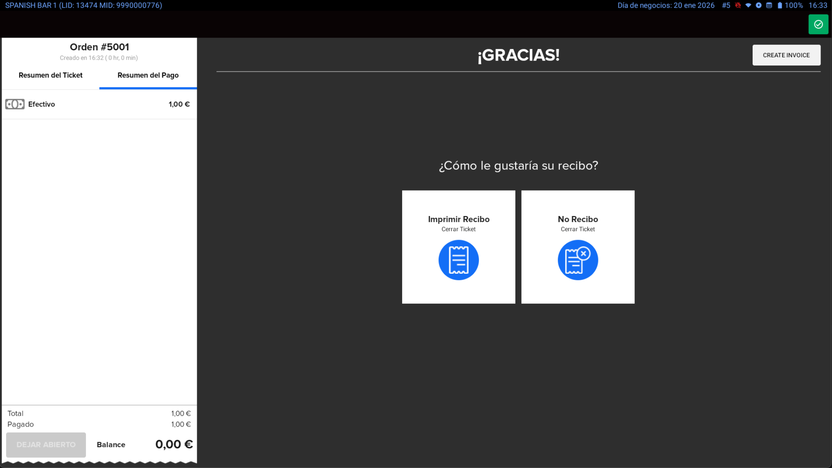Tap the Wi-Fi status icon

[x=749, y=5]
